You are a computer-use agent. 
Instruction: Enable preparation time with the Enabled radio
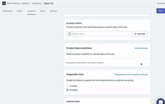(x=68, y=86)
